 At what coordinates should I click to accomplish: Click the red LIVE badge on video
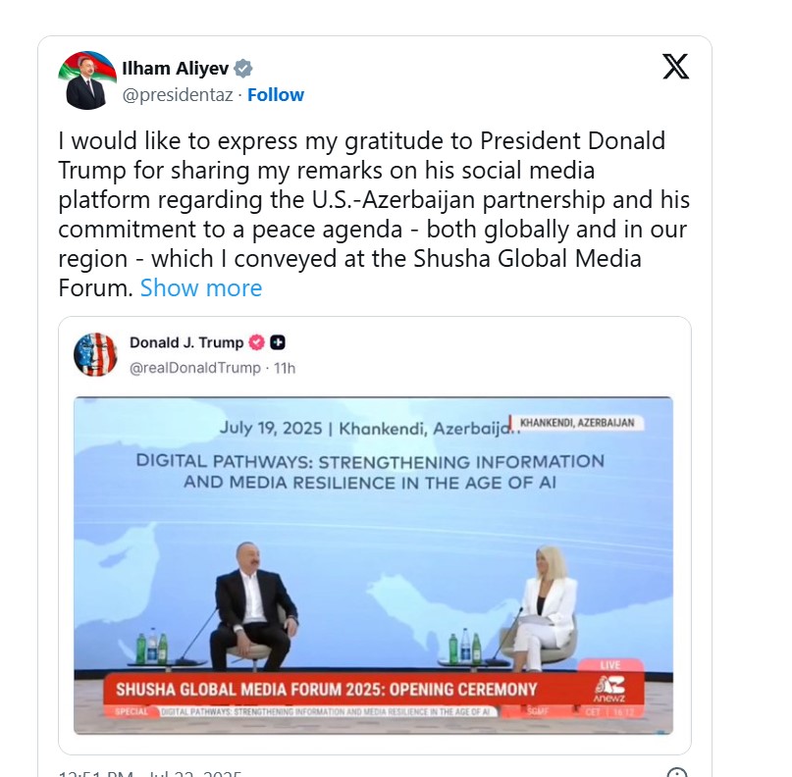tap(610, 665)
